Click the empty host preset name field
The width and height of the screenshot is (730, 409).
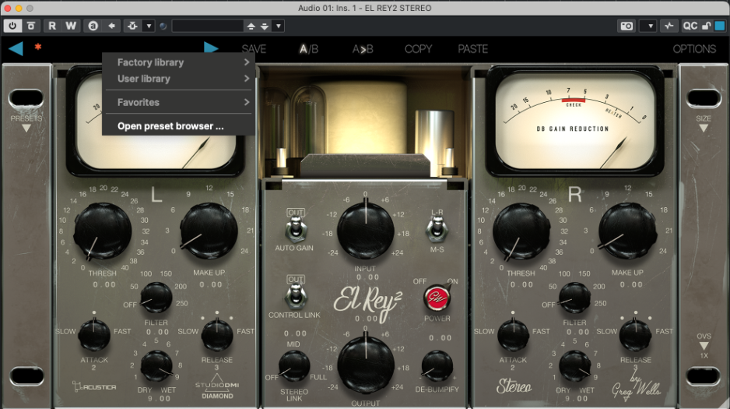[208, 26]
